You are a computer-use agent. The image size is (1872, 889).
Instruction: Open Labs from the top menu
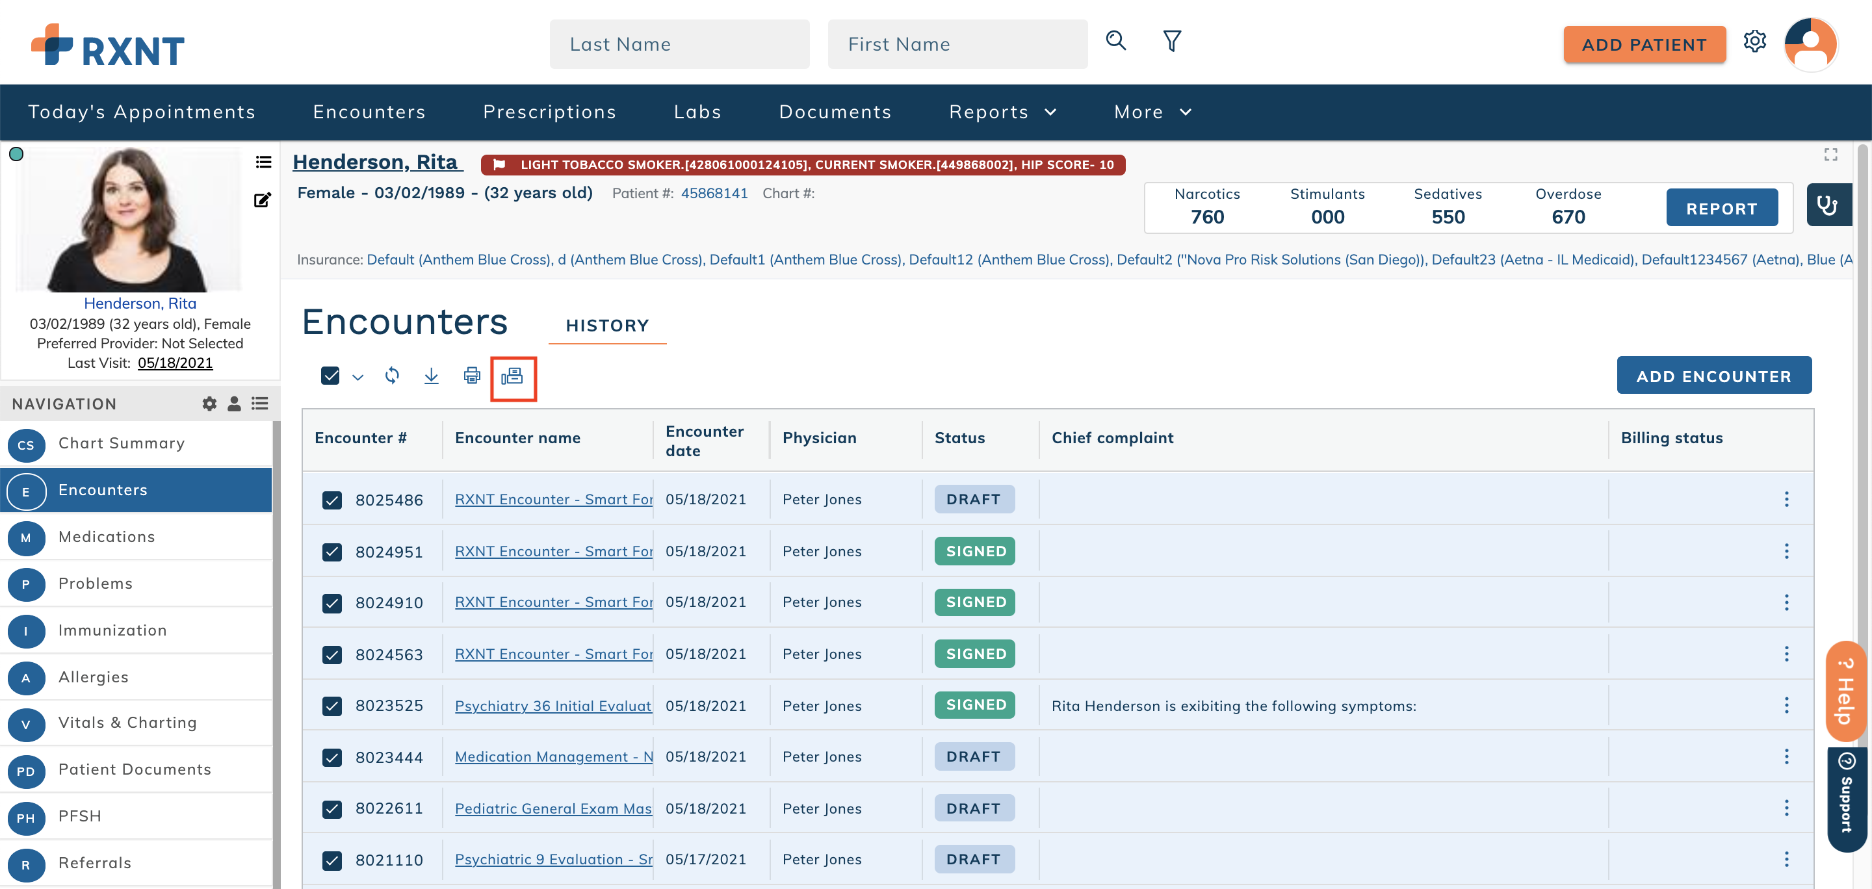[x=697, y=112]
